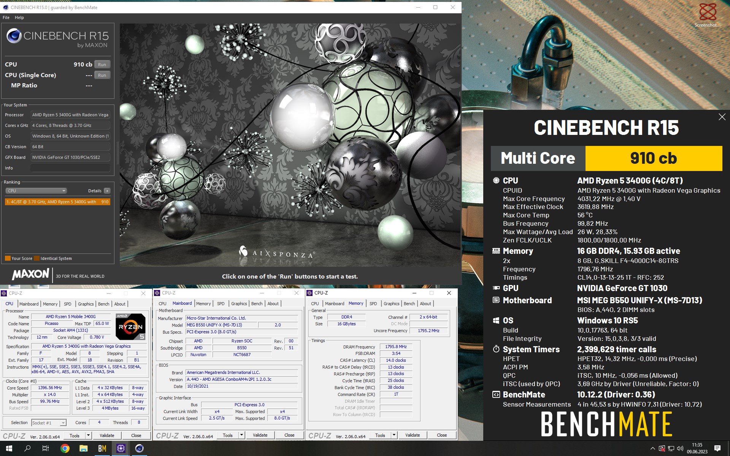This screenshot has height=456, width=730.
Task: Open Windows Start menu
Action: 9,448
